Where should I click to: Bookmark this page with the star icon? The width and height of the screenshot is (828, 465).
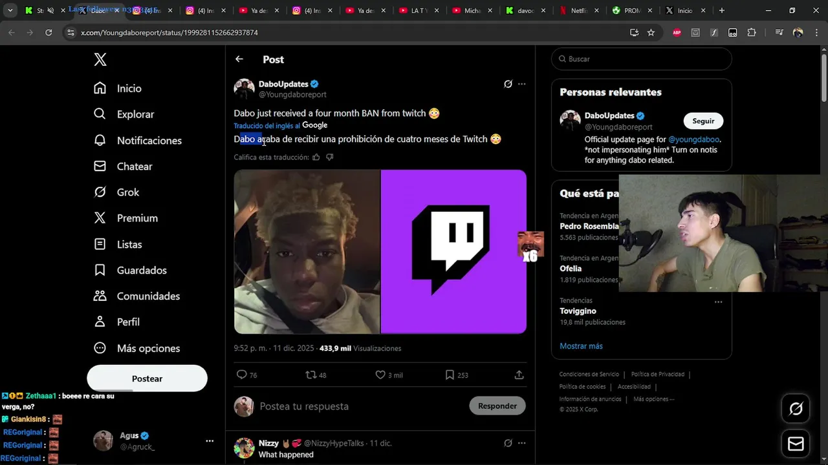651,32
